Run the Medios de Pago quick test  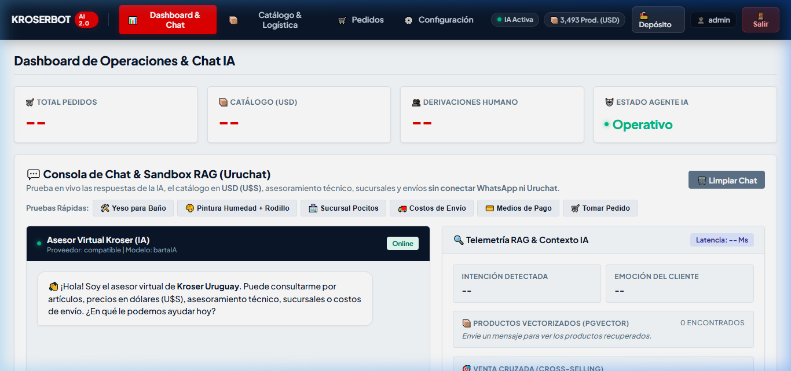tap(518, 208)
